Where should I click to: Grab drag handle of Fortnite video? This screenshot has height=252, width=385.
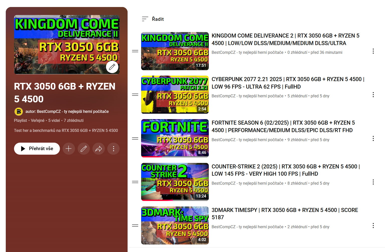(x=135, y=138)
